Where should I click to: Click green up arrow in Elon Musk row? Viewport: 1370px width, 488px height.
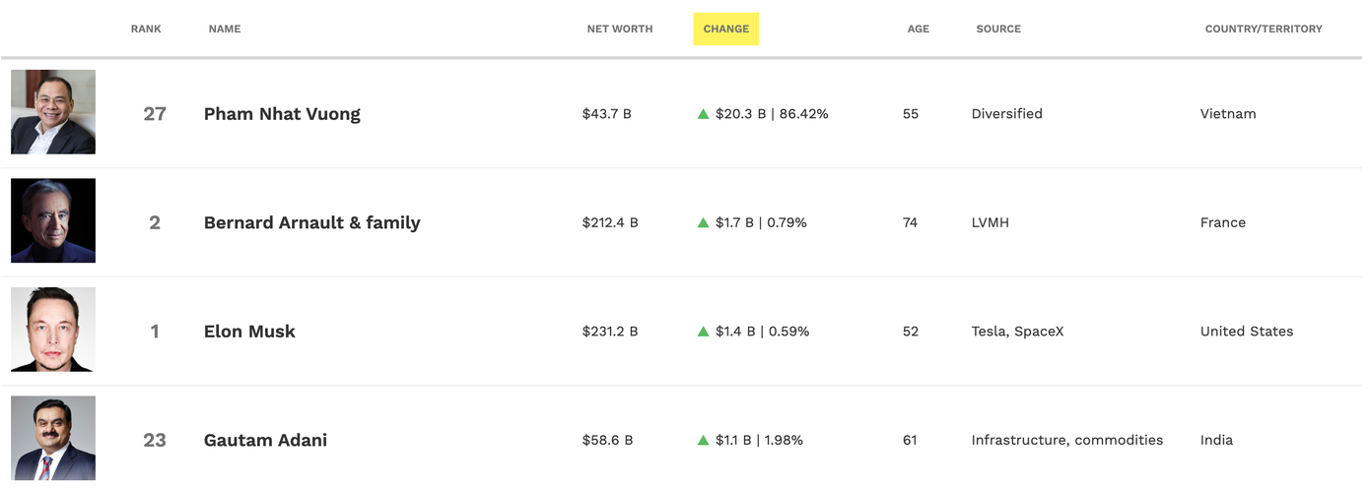pyautogui.click(x=703, y=332)
